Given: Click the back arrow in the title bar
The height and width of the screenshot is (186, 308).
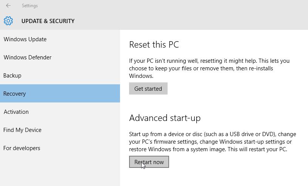Looking at the screenshot, I should click(8, 6).
